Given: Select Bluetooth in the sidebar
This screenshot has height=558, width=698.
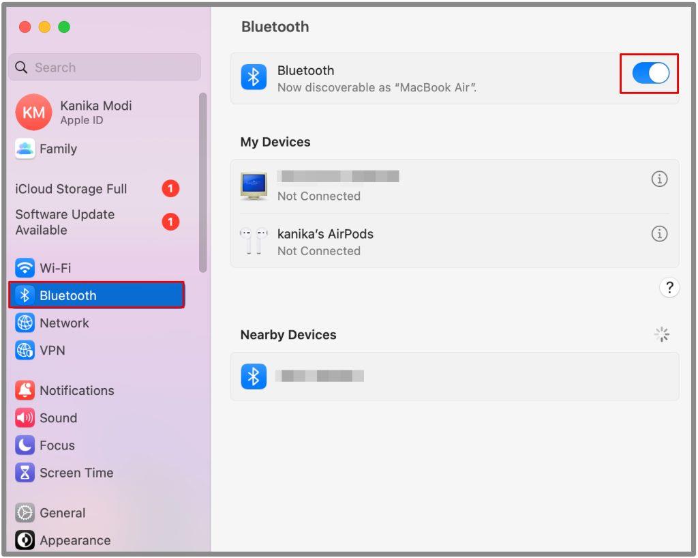Looking at the screenshot, I should click(97, 295).
